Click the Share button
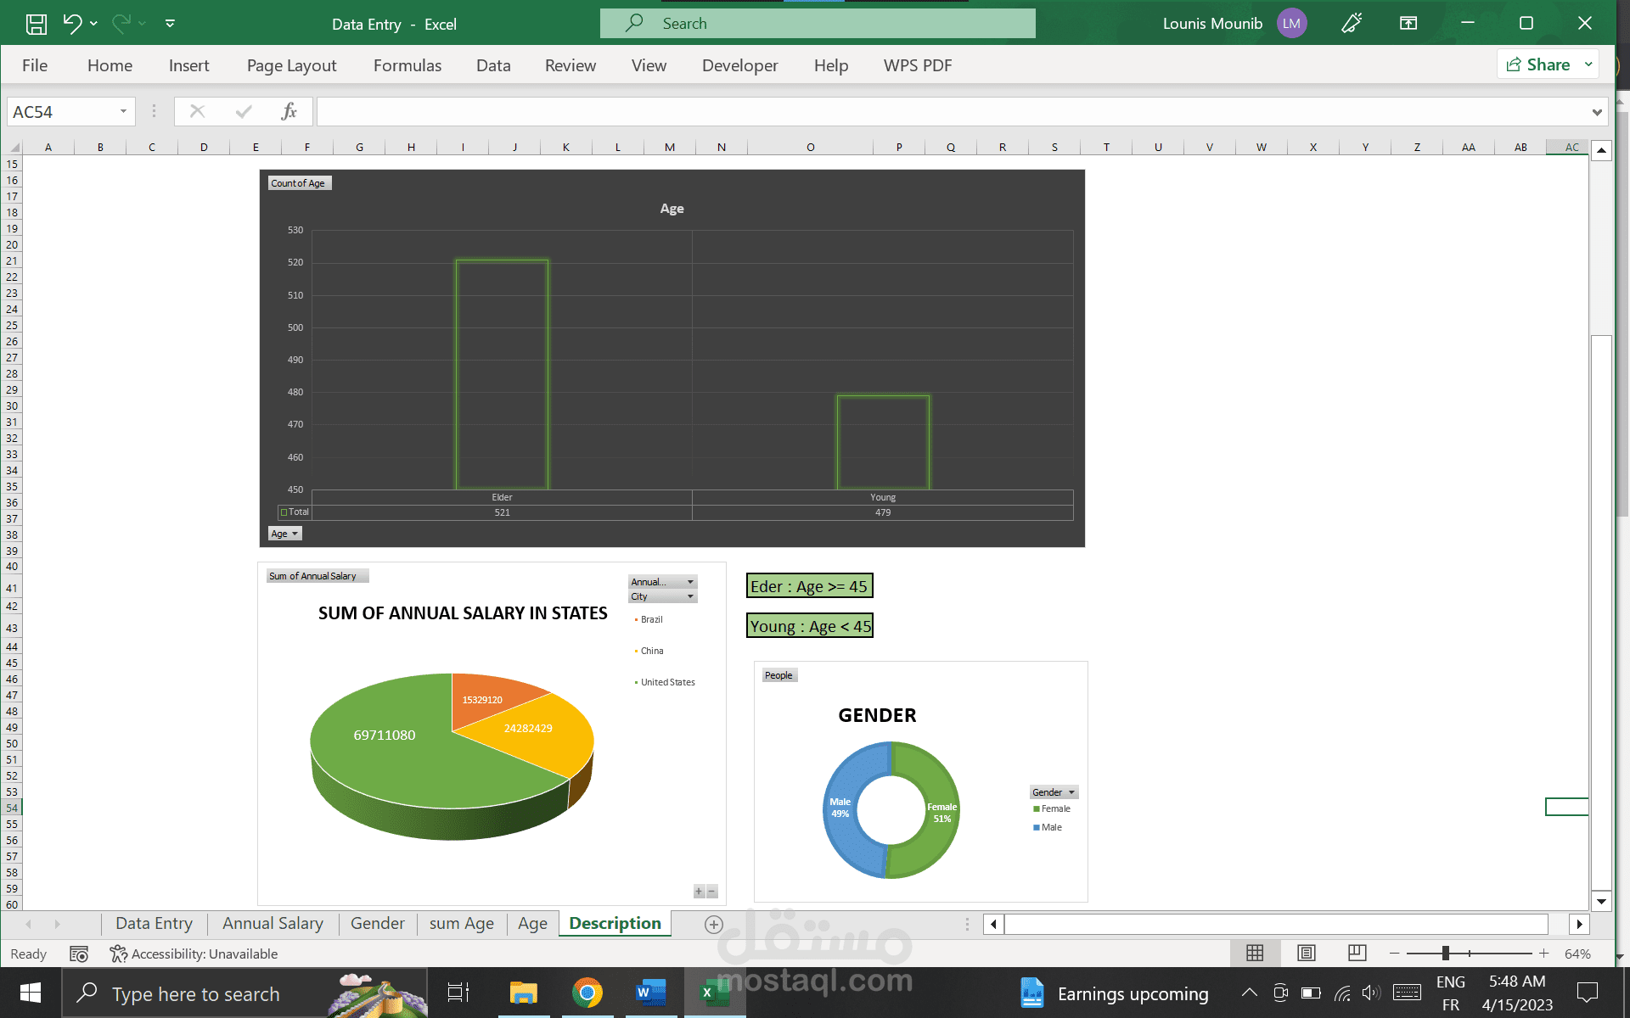1630x1018 pixels. tap(1537, 64)
